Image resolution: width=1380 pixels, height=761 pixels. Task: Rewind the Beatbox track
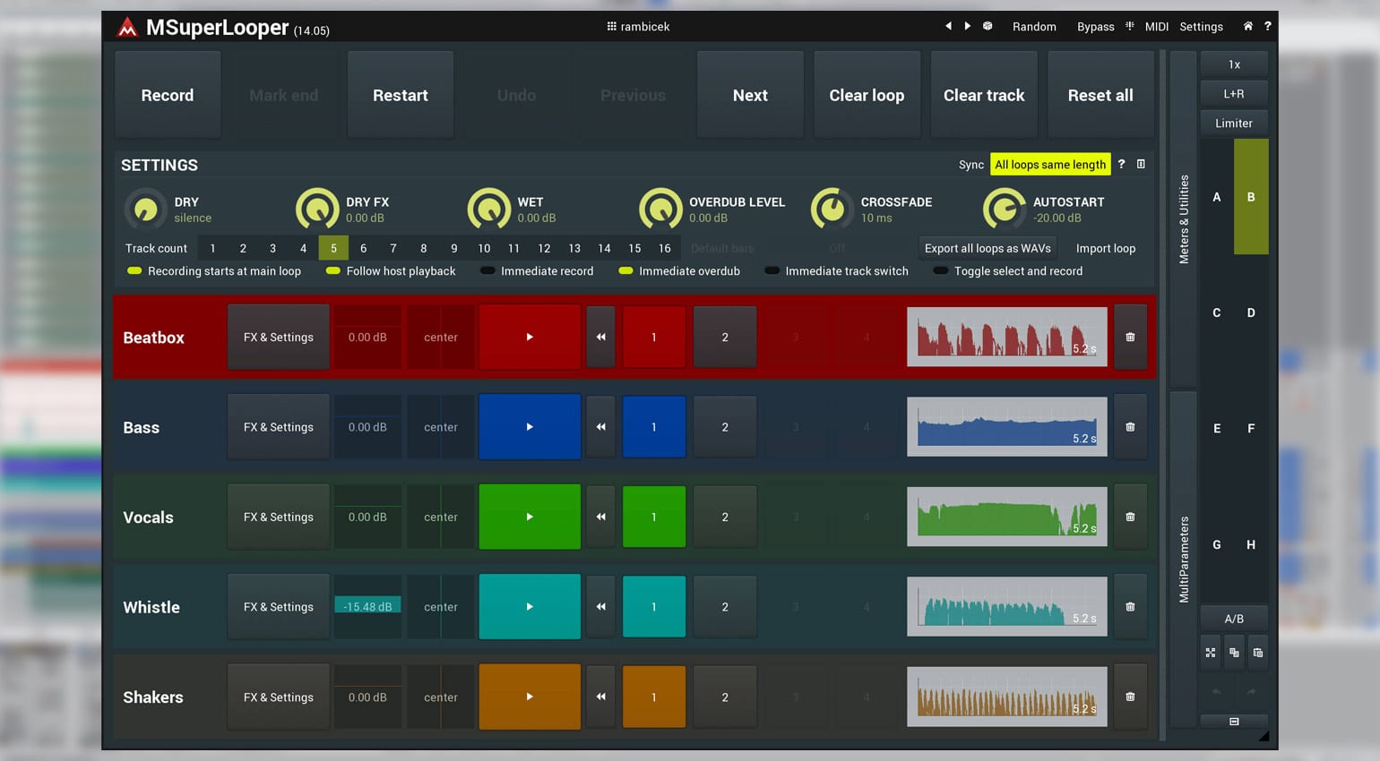pyautogui.click(x=600, y=338)
